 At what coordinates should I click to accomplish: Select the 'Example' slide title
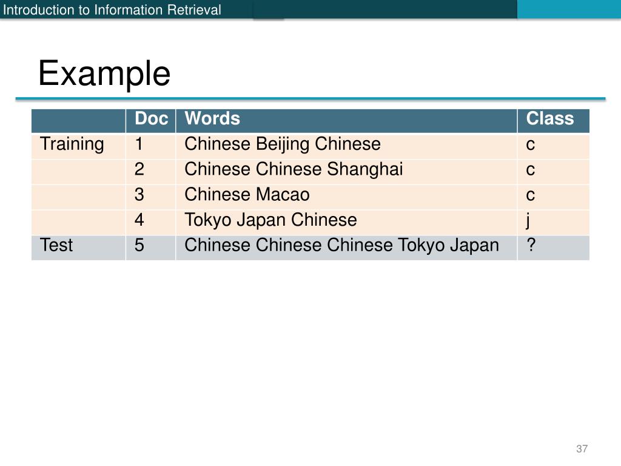coord(104,73)
